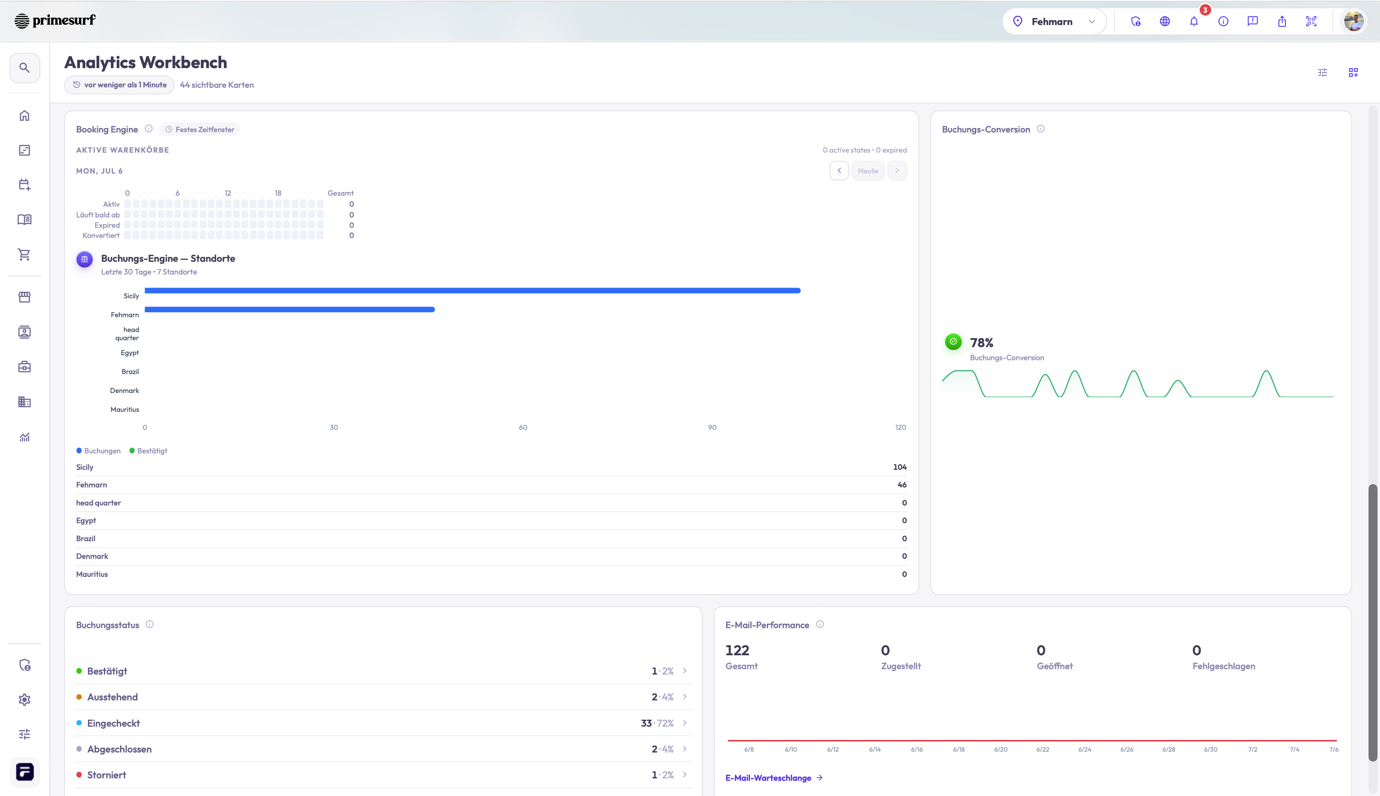Select the Denmark table row
Viewport: 1380px width, 796px height.
click(x=491, y=556)
